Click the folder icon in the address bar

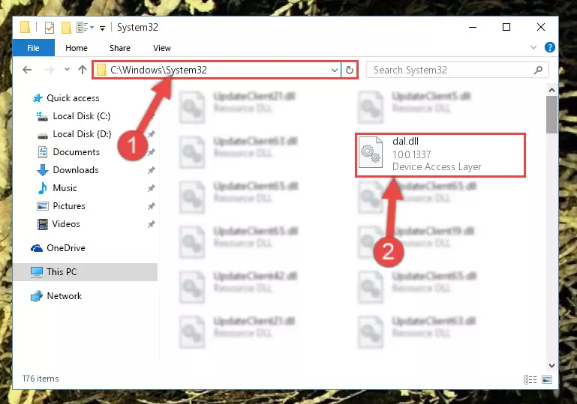101,70
